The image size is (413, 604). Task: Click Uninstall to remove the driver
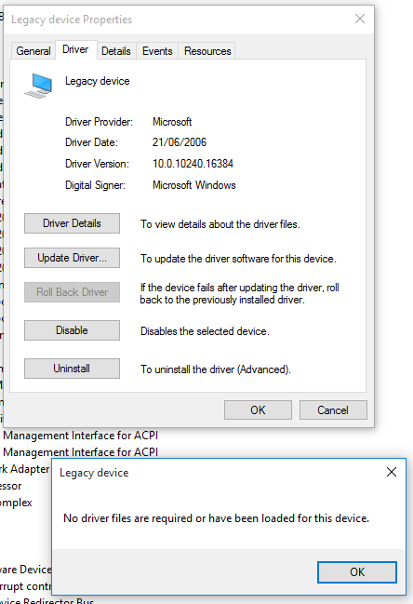[72, 369]
